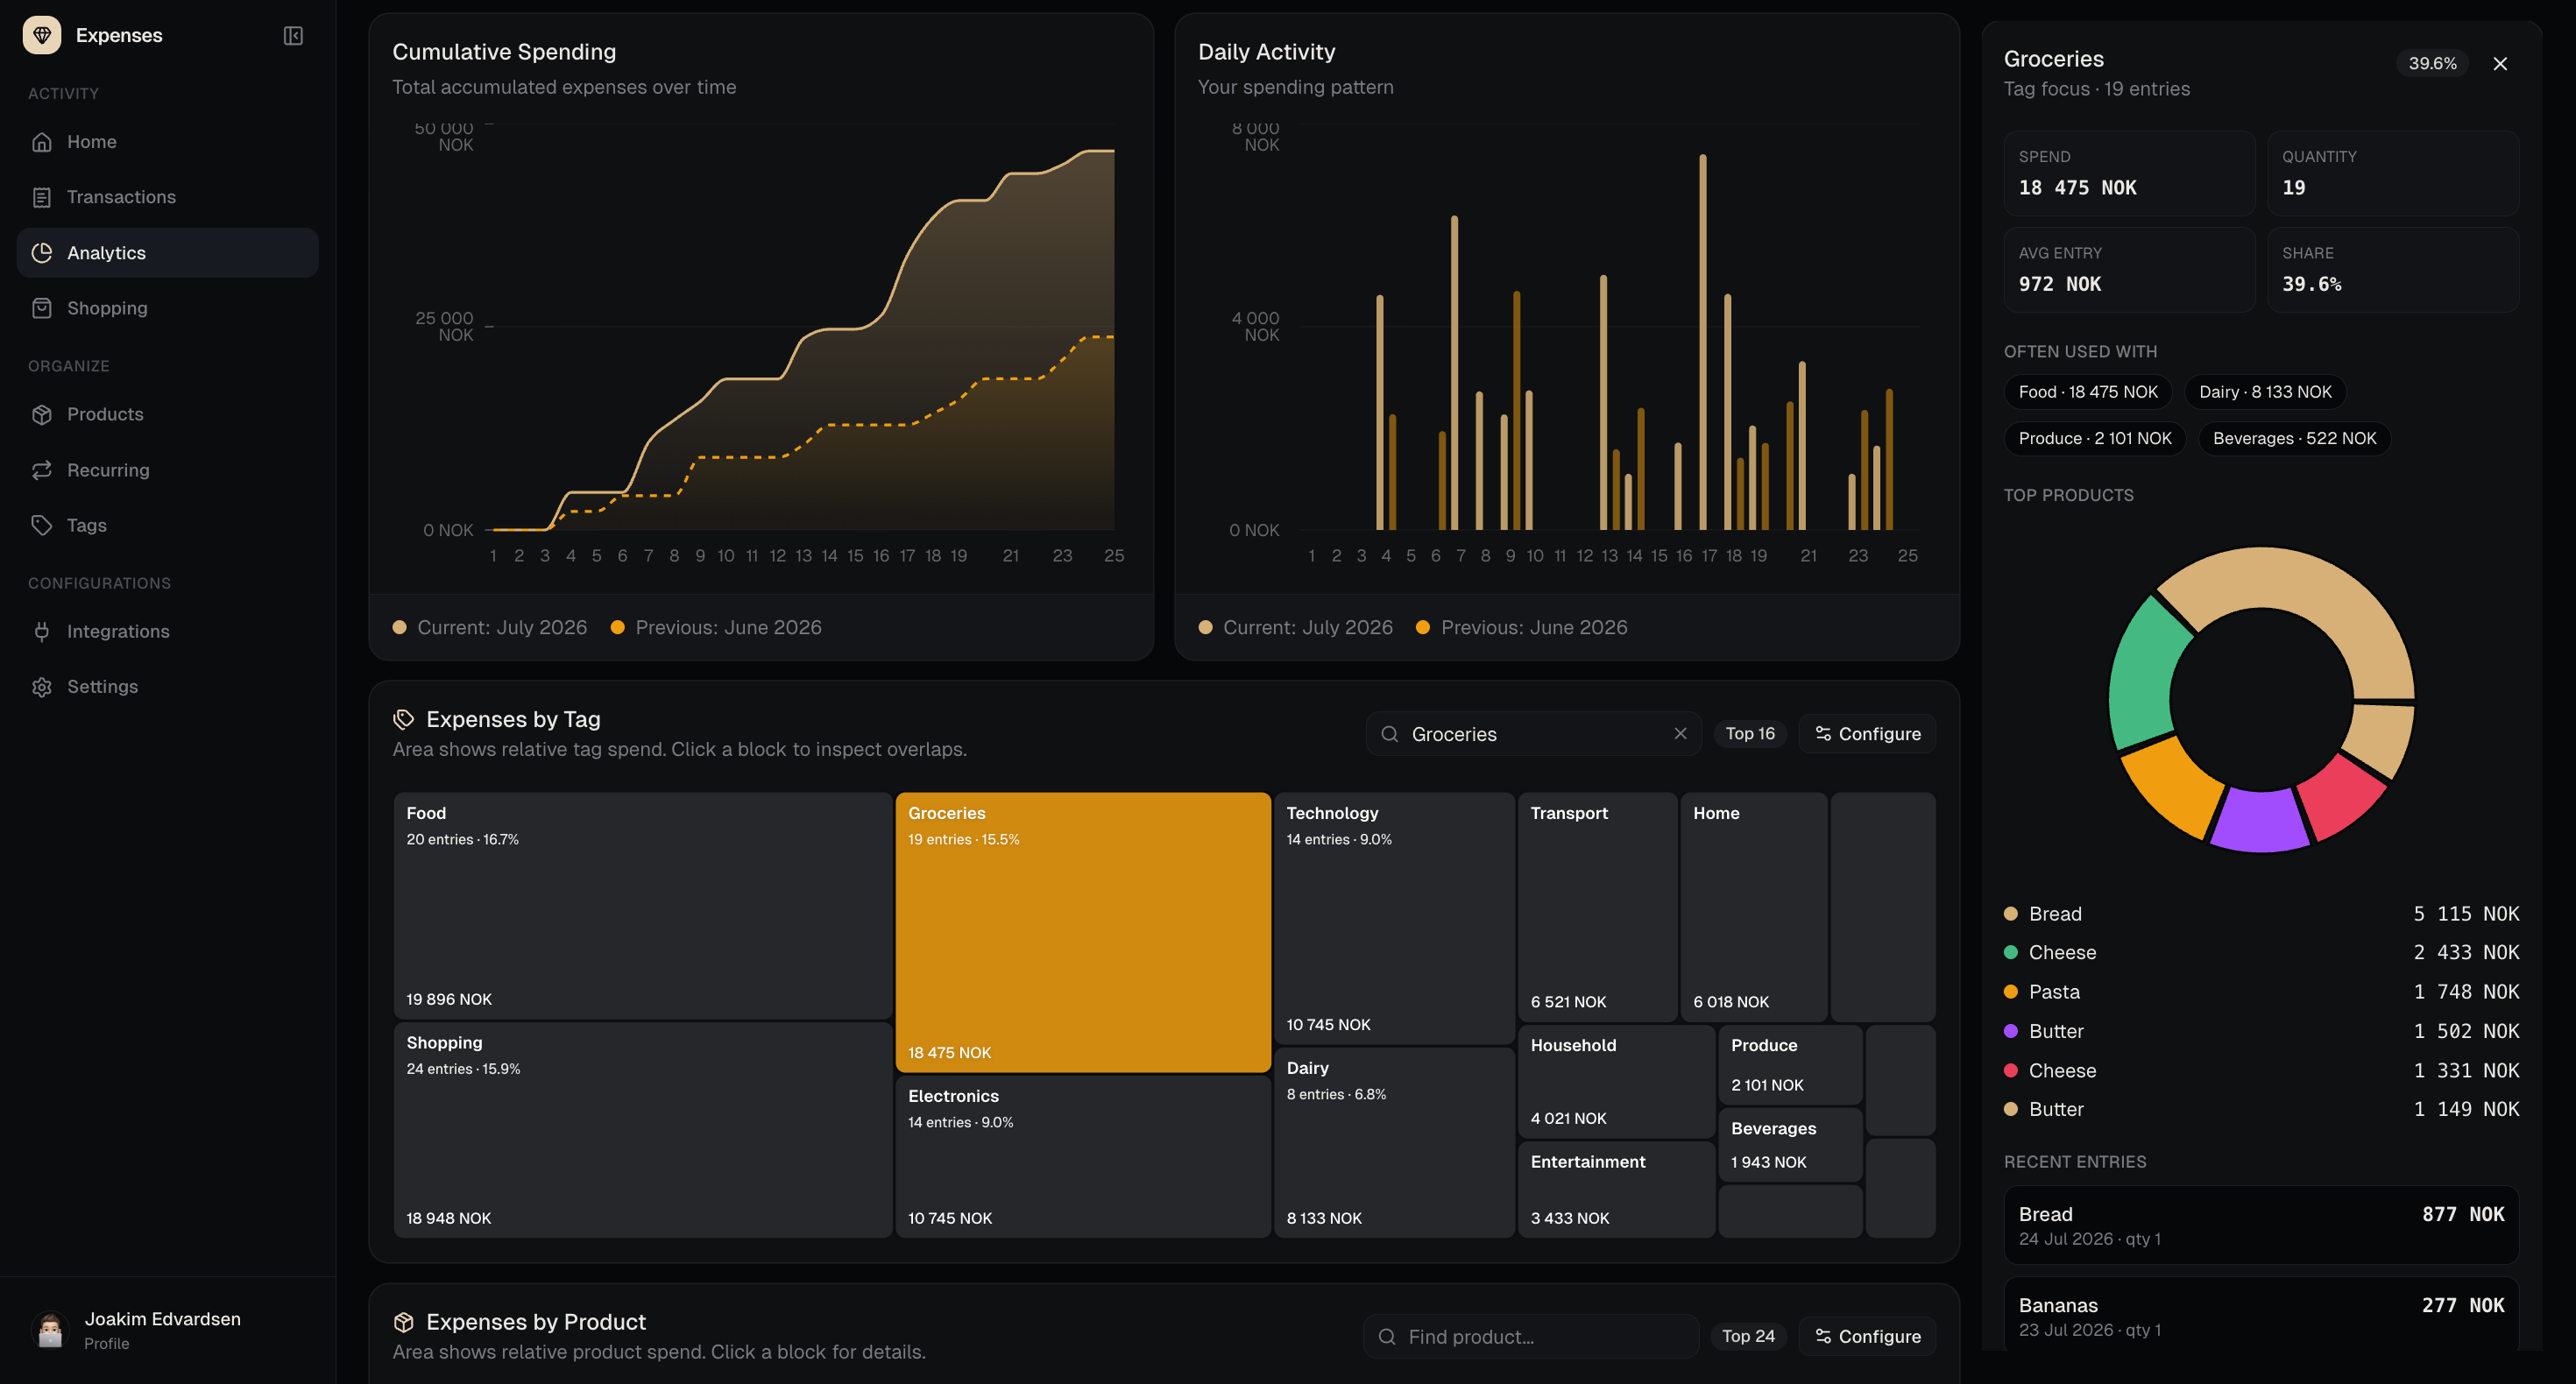Collapse the sidebar with the panel icon
2576x1384 pixels.
coord(293,36)
